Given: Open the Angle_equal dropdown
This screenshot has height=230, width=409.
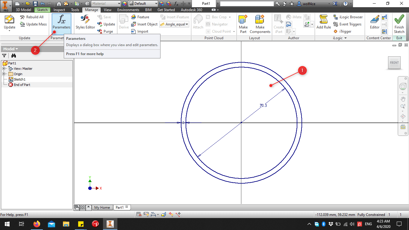Looking at the screenshot, I should [187, 24].
